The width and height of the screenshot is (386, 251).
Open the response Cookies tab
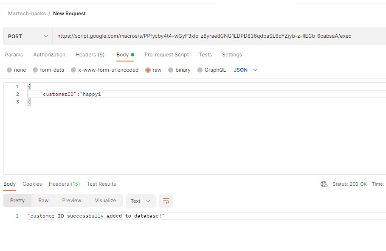pos(32,184)
